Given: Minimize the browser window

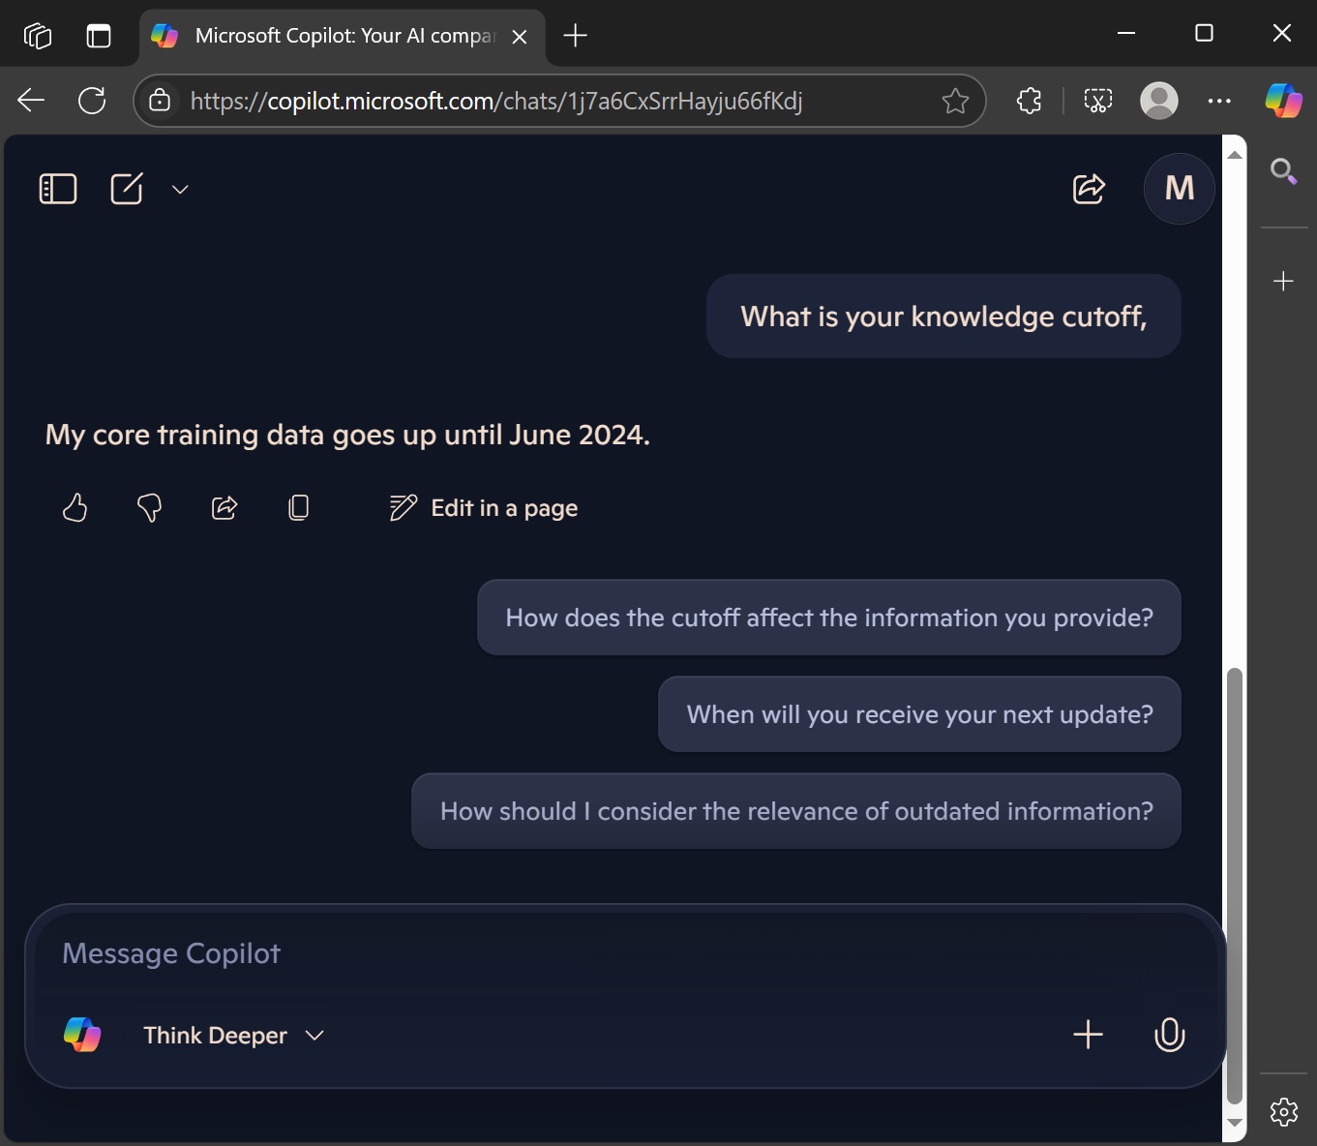Looking at the screenshot, I should [1126, 33].
